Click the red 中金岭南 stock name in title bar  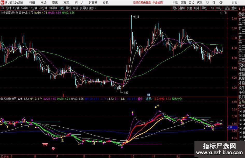pos(158,3)
